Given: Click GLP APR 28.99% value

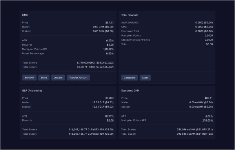Looking at the screenshot, I should (109, 116).
